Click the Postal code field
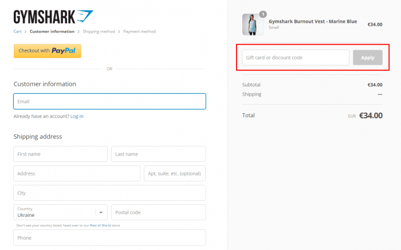 coord(159,212)
